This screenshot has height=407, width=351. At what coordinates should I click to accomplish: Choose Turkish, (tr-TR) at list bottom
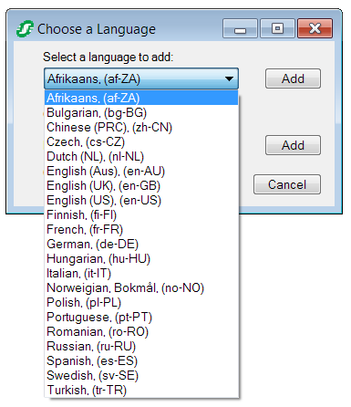click(141, 391)
